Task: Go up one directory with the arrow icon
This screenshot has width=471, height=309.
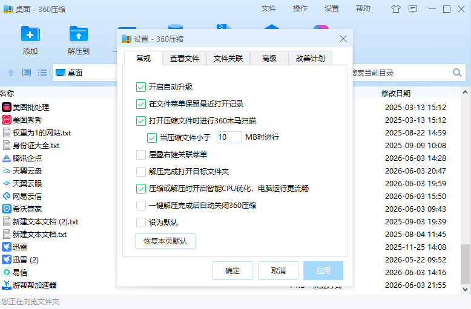Action: [11, 73]
